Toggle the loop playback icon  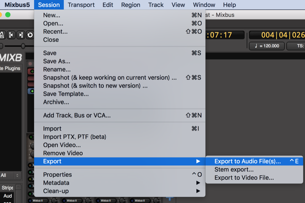[x=30, y=35]
